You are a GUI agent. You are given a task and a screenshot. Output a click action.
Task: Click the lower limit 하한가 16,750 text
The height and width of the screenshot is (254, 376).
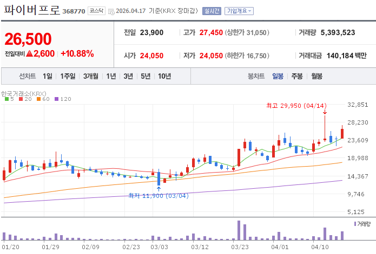point(247,56)
